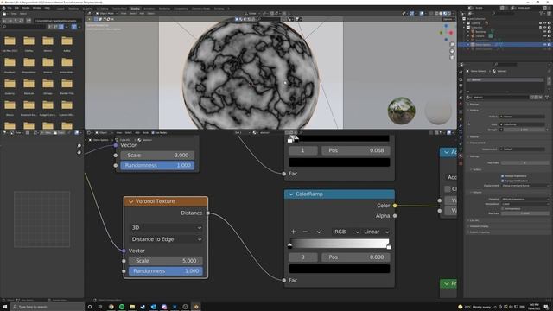Open the ColorRamp RGB color mode dropdown
Viewport: 553px width, 311px height.
coord(346,232)
